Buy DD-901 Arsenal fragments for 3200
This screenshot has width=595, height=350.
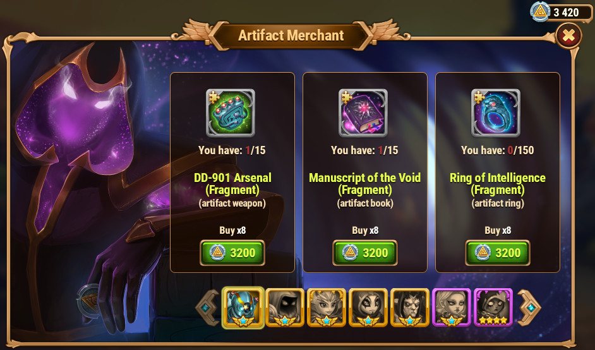point(232,253)
